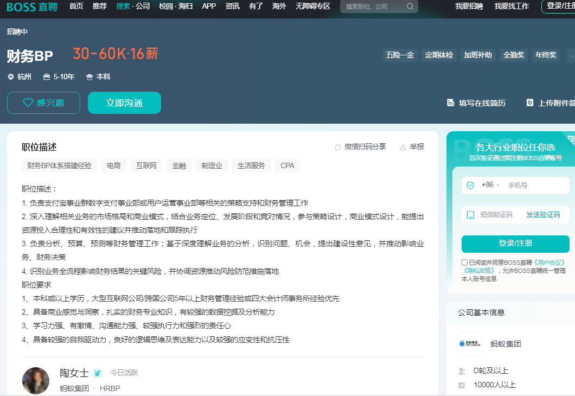Open the 《隐私政策》 link
The width and height of the screenshot is (575, 396).
(479, 271)
